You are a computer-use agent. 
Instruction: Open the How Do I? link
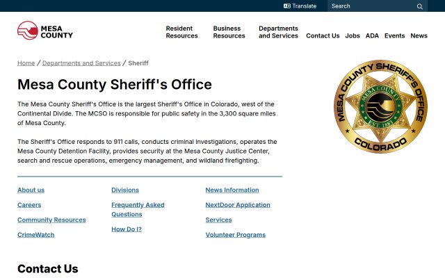[x=127, y=229]
